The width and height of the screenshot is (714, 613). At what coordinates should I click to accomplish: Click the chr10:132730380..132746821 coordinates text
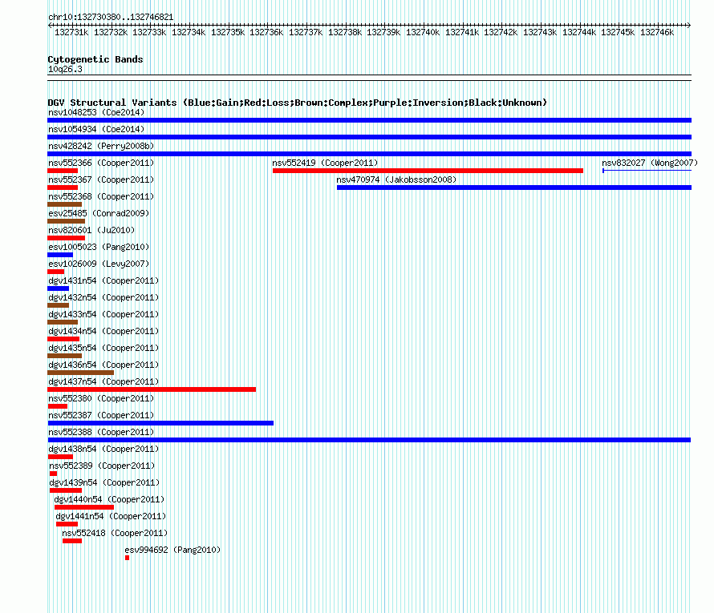pos(111,18)
